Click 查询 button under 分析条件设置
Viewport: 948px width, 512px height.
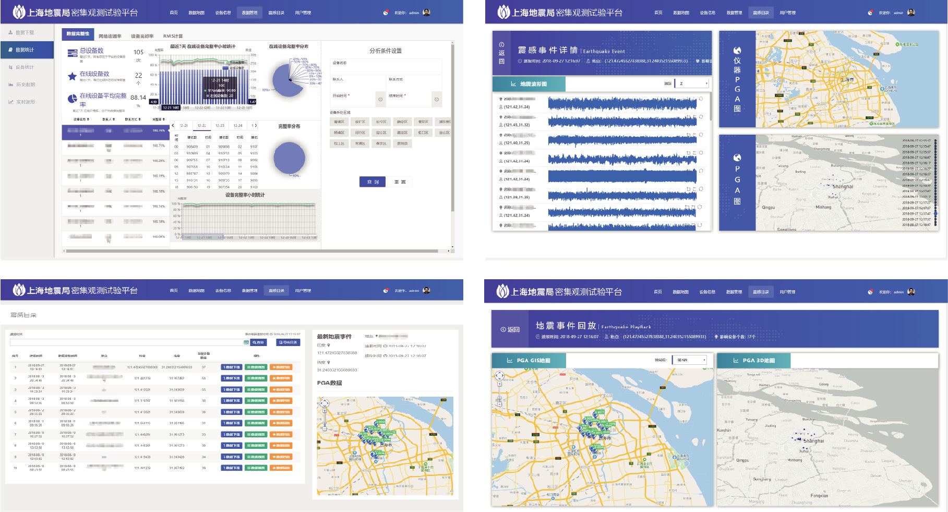pos(373,182)
